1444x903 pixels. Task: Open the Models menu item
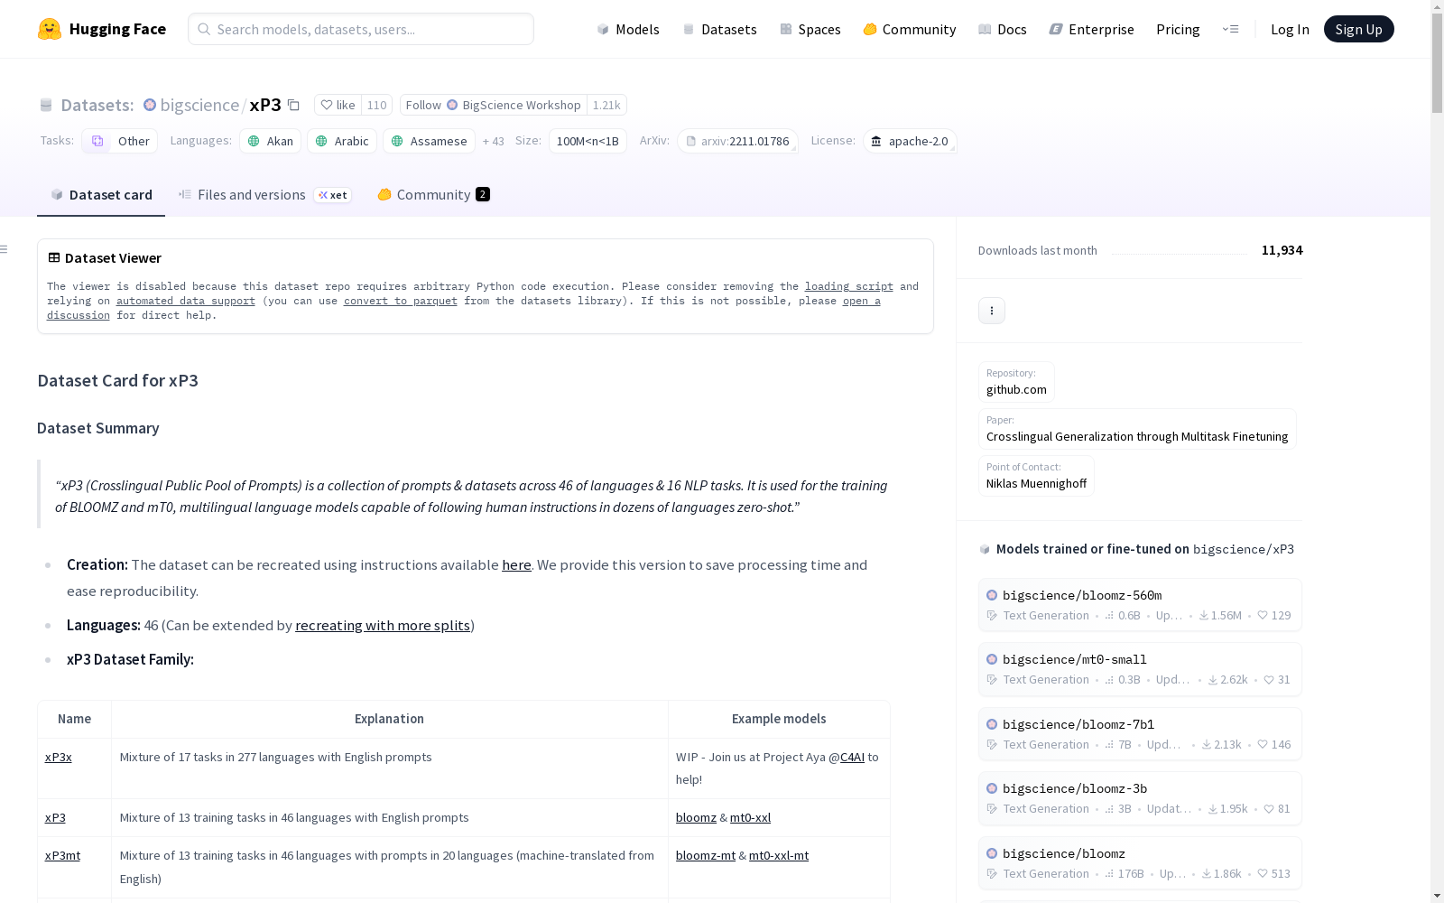[x=628, y=29]
